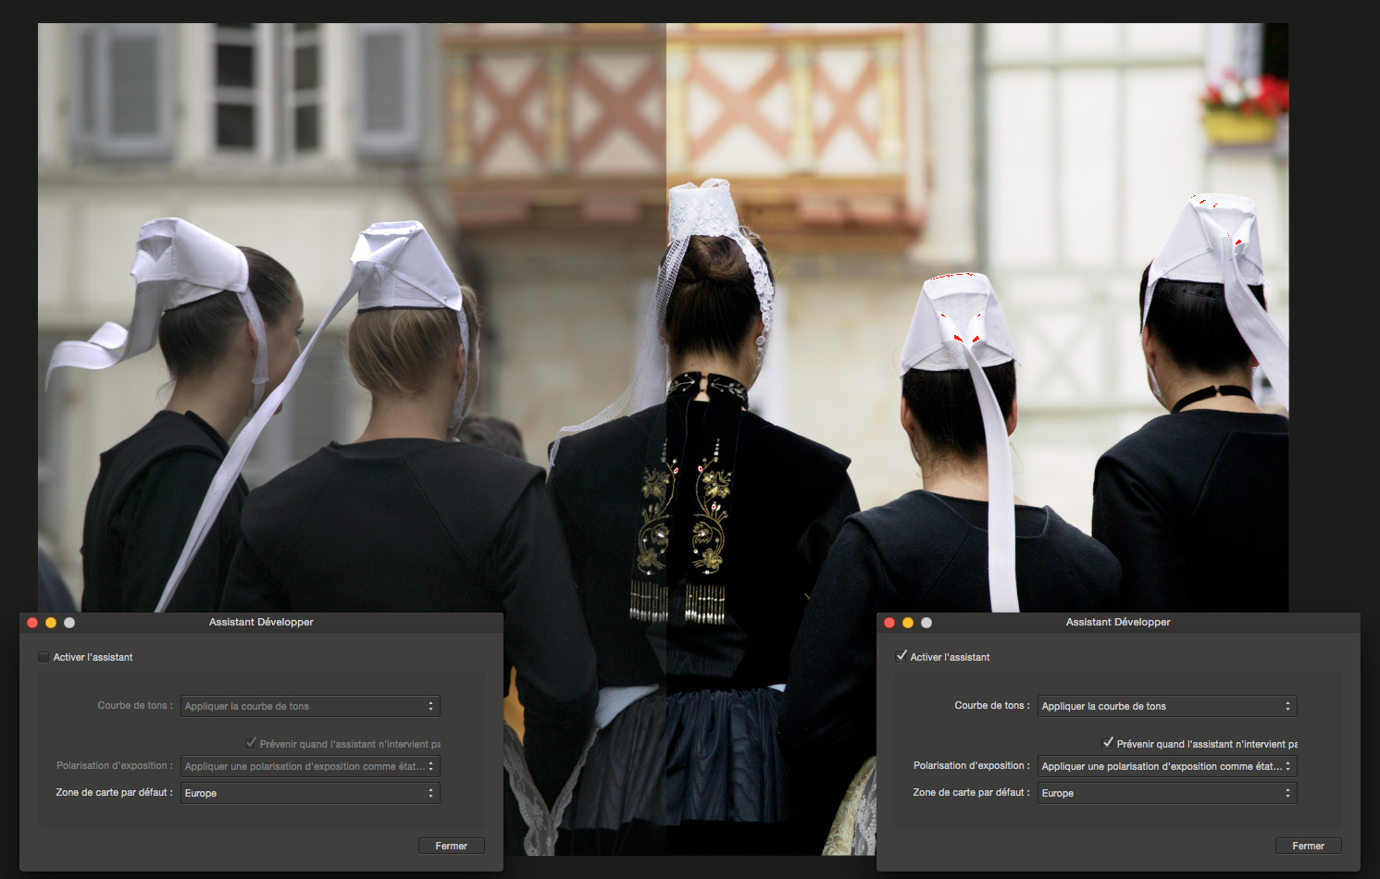Open 'Courbe de tons' dropdown in right dialog
The width and height of the screenshot is (1380, 879).
[1167, 706]
